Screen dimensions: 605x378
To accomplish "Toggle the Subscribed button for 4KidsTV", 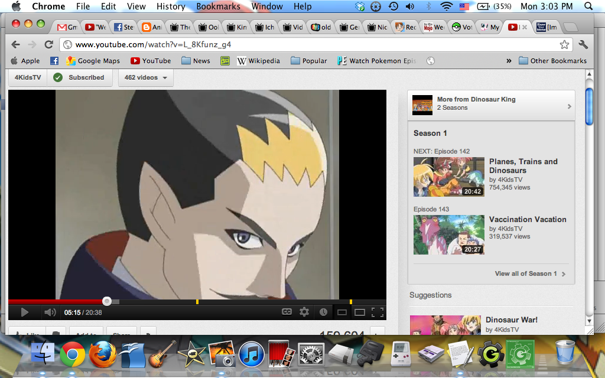I will [80, 77].
